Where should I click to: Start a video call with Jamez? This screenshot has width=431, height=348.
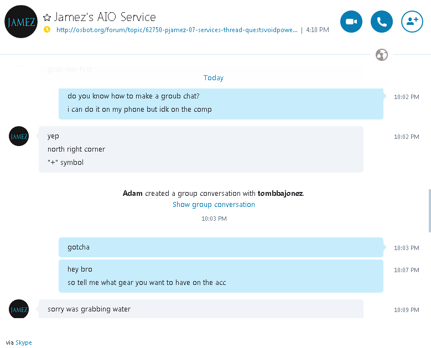click(351, 22)
